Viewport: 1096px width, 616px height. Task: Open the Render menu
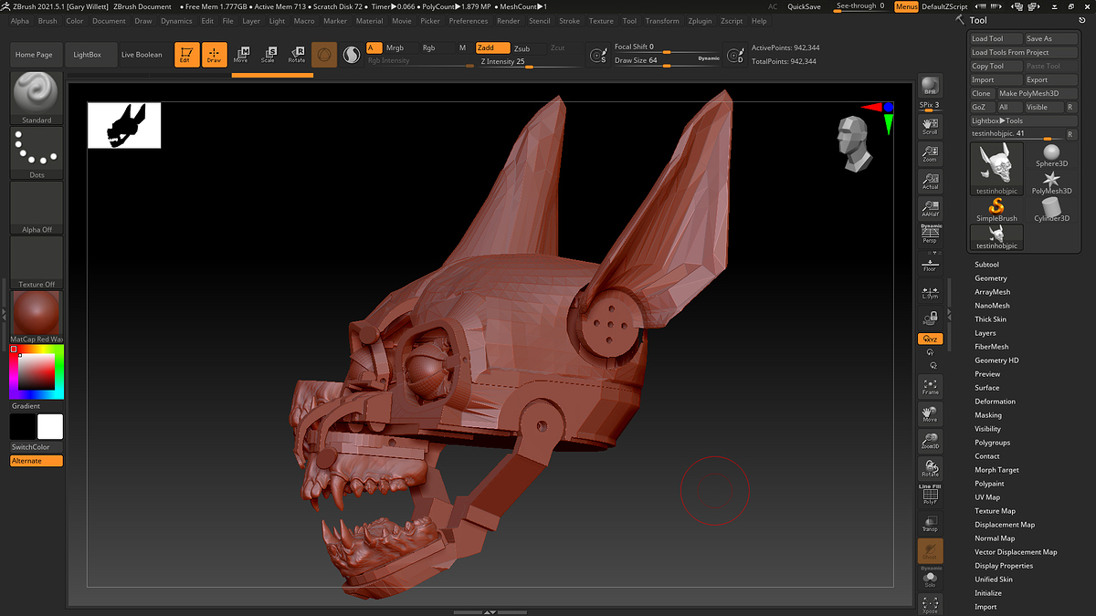pos(509,21)
